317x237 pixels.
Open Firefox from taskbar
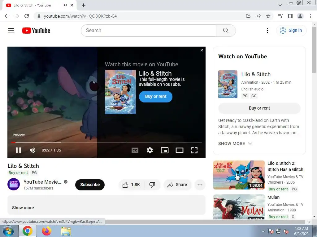tap(47, 231)
